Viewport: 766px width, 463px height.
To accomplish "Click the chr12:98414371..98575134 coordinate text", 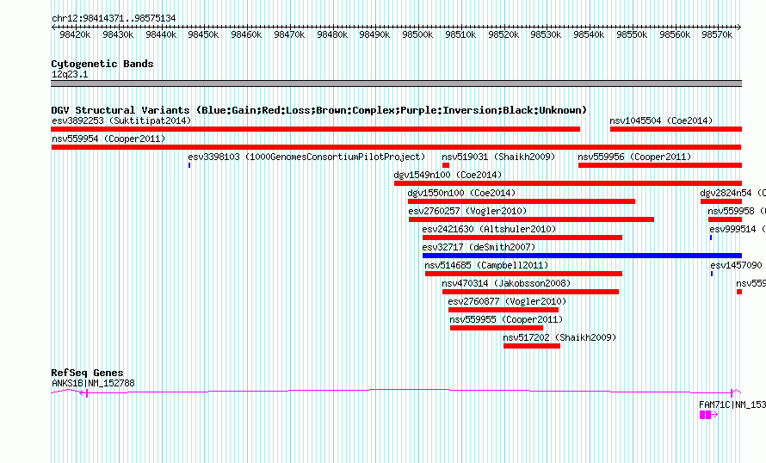I will (x=114, y=18).
